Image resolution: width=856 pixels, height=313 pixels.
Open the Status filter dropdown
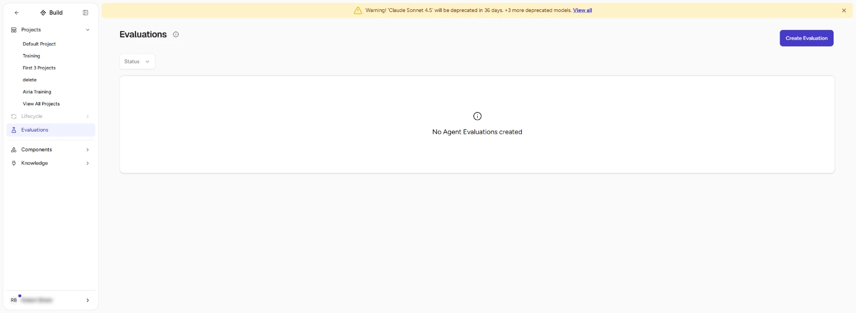(138, 62)
